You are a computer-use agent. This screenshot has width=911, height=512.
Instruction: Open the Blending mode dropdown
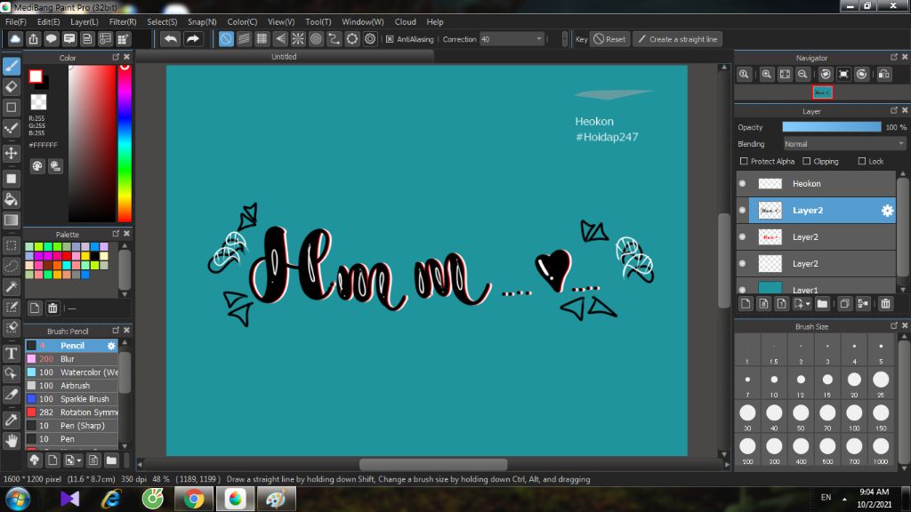tap(844, 144)
